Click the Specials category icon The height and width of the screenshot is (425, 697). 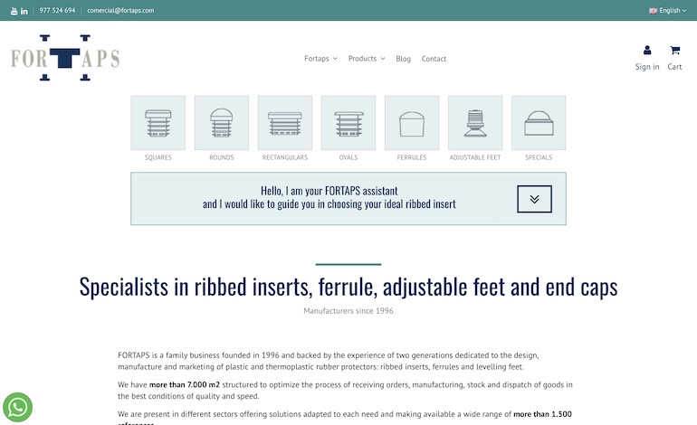(x=539, y=123)
